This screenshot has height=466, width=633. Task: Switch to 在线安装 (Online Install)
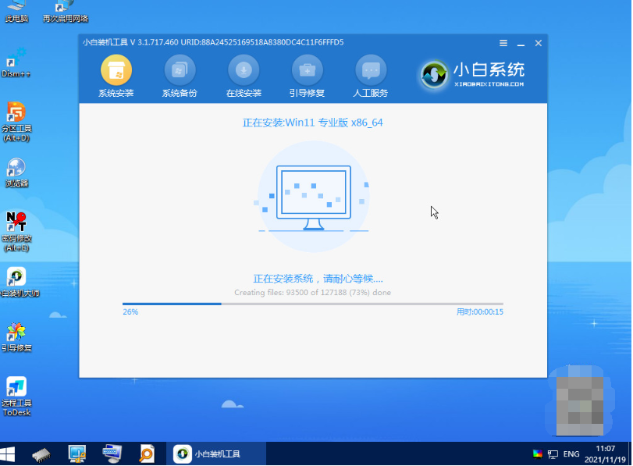click(x=244, y=71)
